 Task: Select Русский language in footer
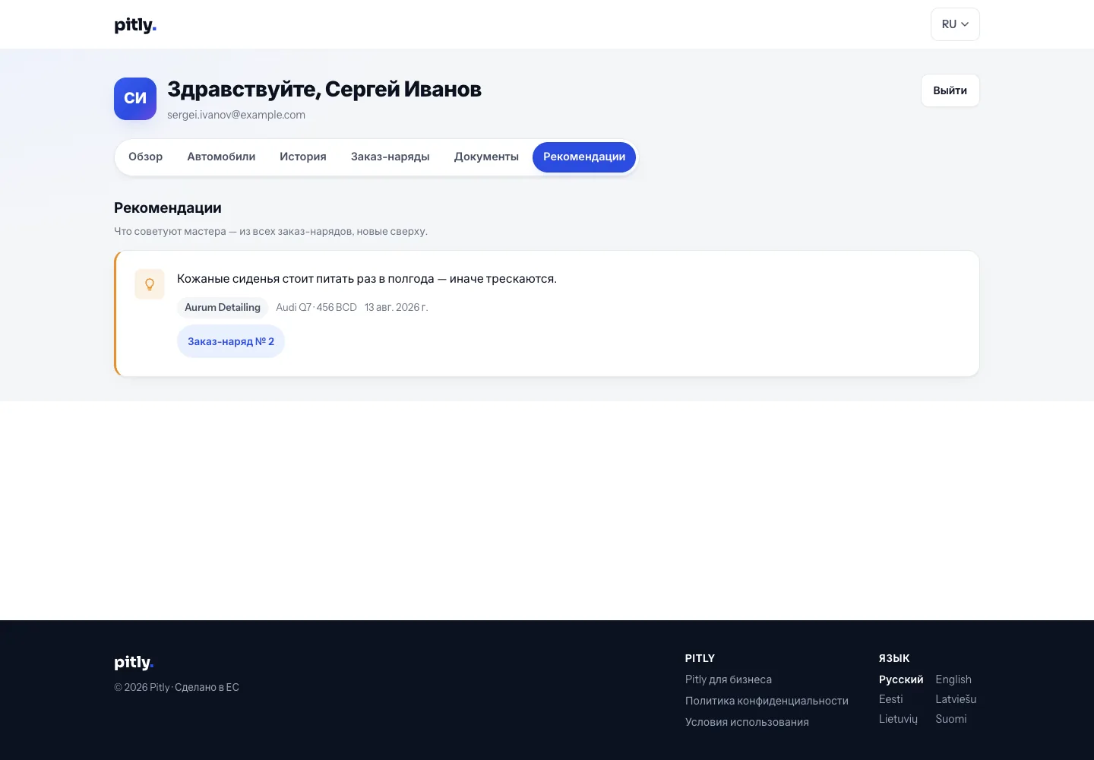click(x=901, y=679)
